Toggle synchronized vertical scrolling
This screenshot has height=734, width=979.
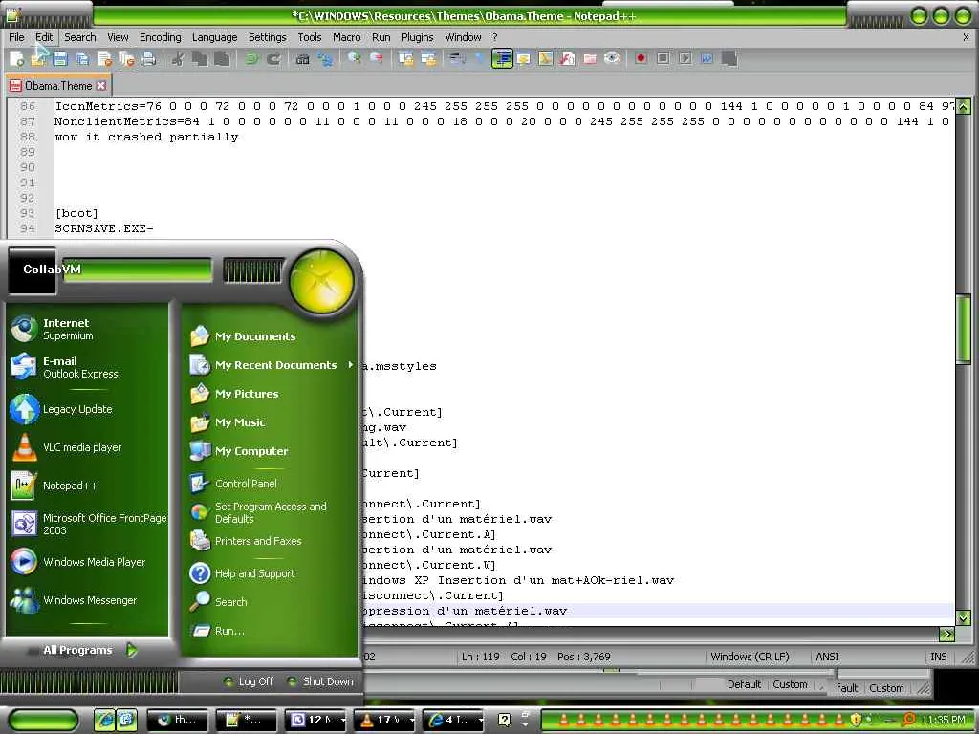pos(405,58)
